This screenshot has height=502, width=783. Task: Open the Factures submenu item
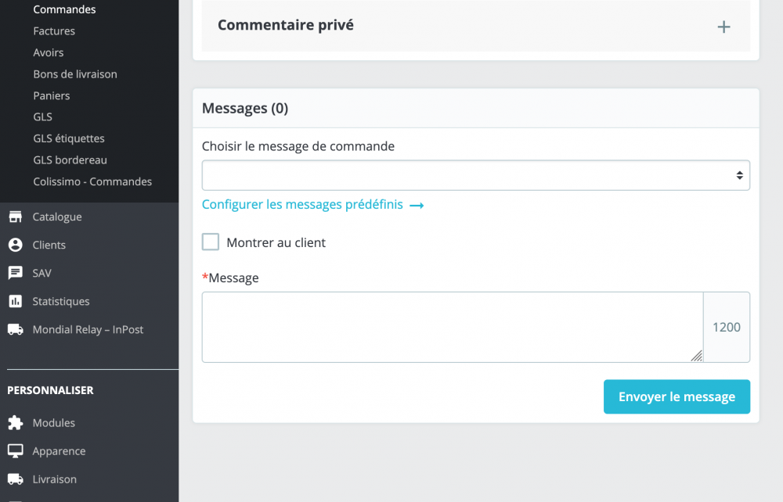(54, 31)
